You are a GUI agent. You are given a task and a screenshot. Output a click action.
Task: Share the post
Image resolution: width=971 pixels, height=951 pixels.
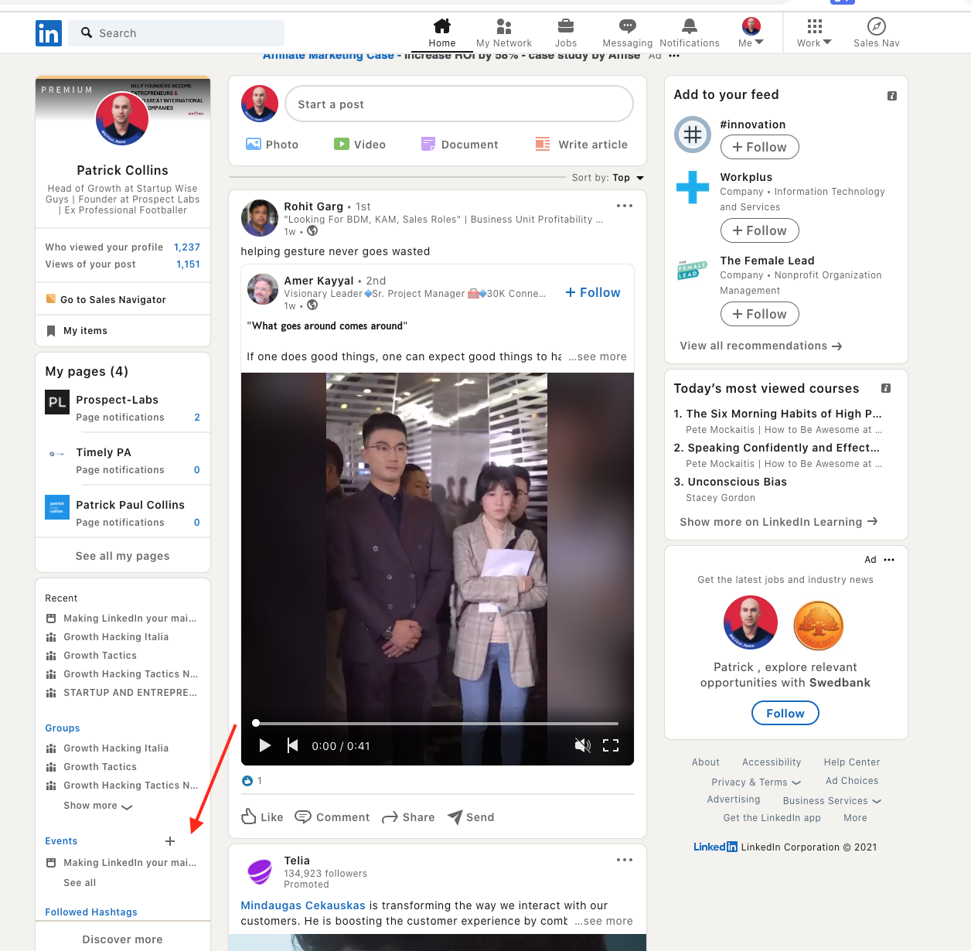click(408, 816)
